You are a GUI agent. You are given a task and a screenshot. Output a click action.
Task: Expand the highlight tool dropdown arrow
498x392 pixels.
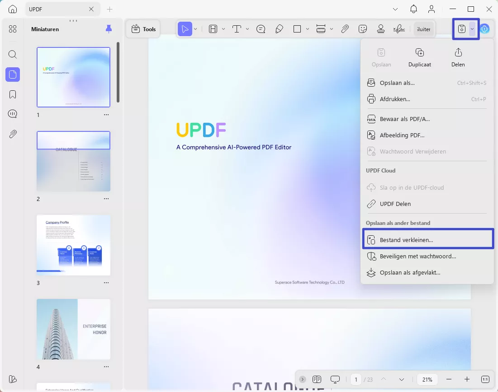223,29
